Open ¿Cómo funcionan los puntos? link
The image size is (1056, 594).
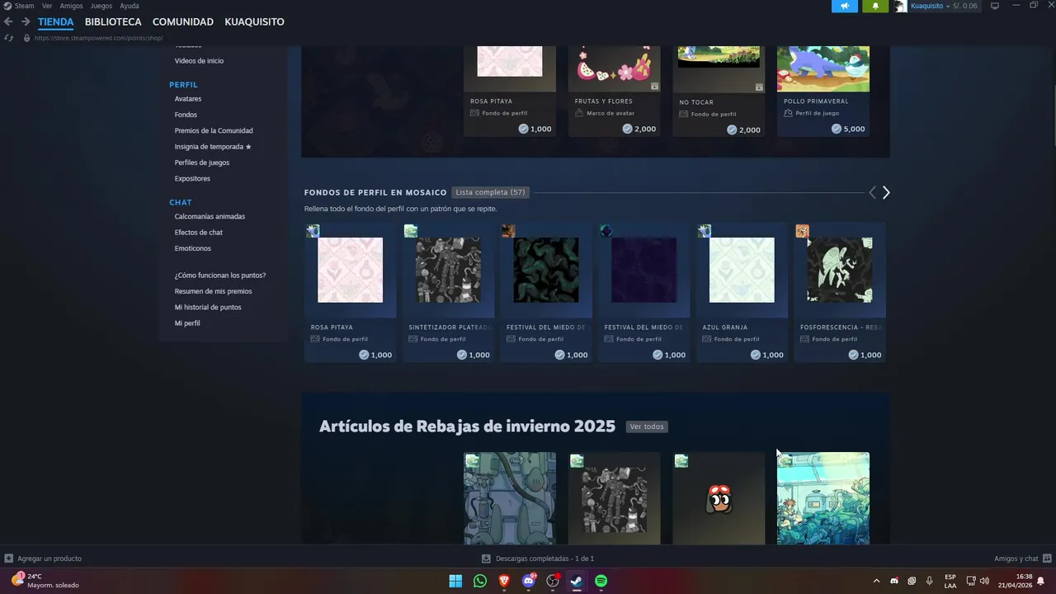click(x=220, y=276)
